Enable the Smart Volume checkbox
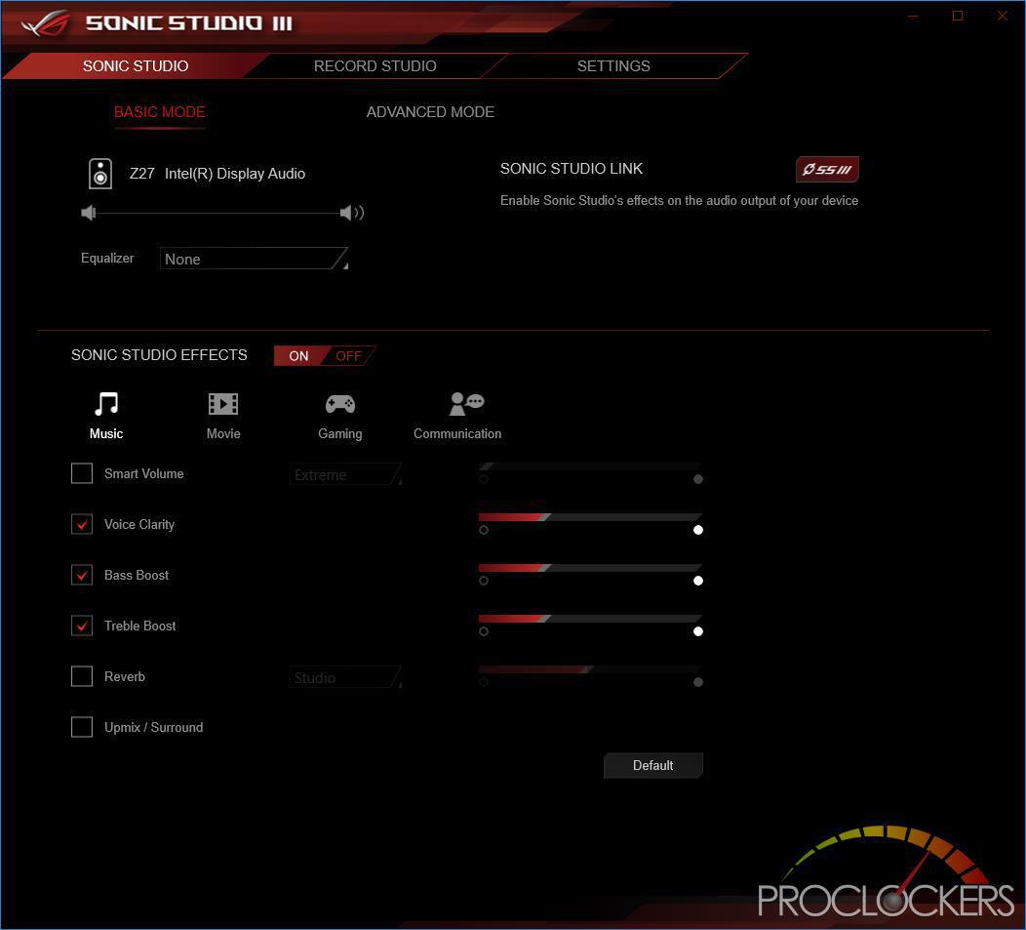Viewport: 1026px width, 930px height. 82,473
